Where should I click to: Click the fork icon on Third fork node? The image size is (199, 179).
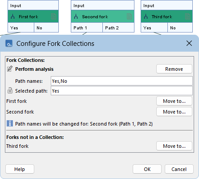coord(146,16)
